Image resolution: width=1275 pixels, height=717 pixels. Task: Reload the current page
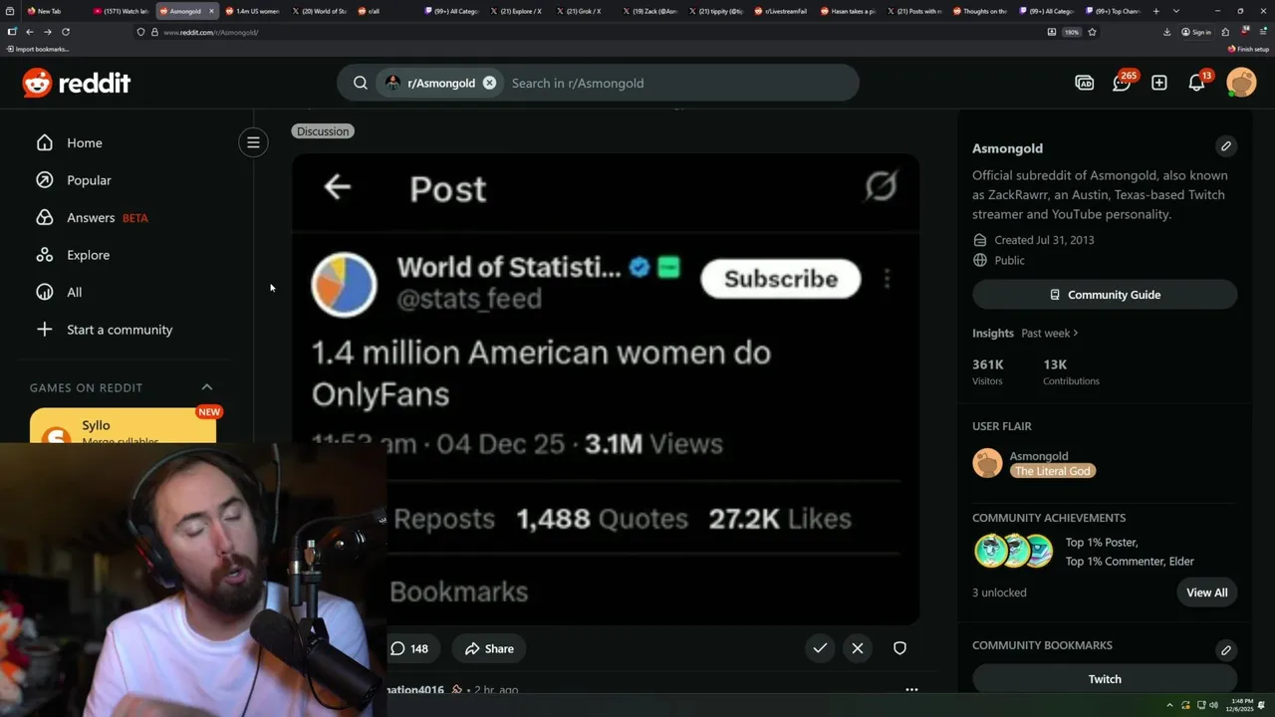point(66,32)
